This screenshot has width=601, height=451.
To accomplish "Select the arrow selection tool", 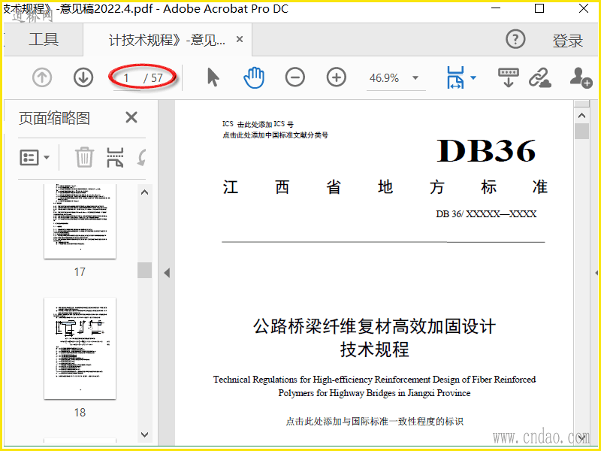I will (x=213, y=77).
